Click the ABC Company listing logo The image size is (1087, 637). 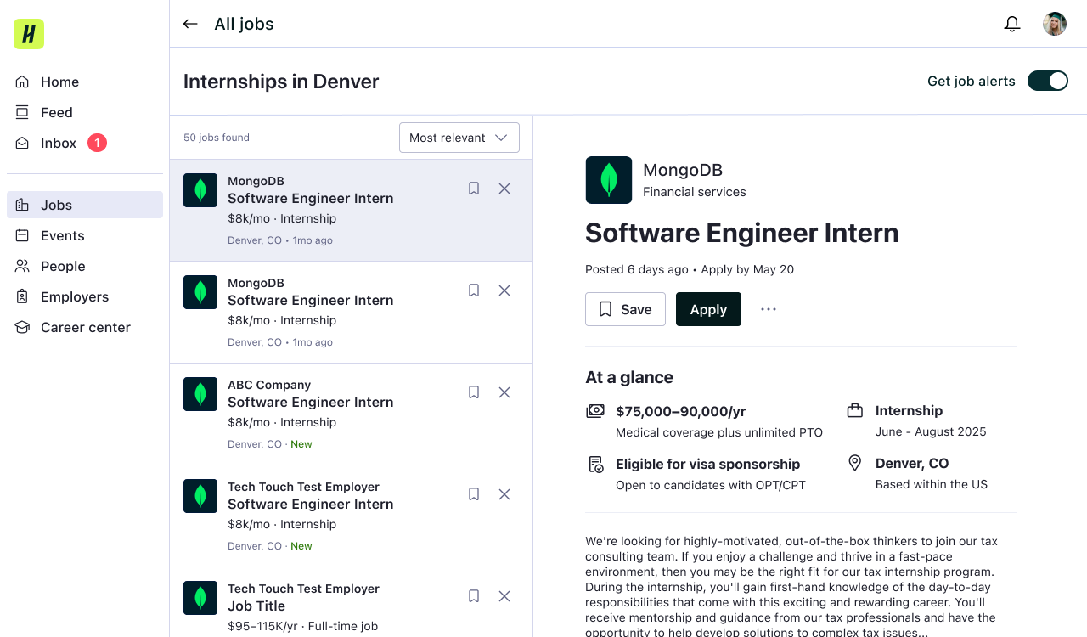click(x=200, y=394)
